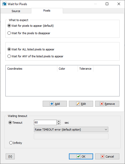
Task: Switch to the Source tab
Action: [16, 11]
